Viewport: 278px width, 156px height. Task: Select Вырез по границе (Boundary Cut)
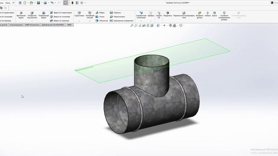[60, 21]
